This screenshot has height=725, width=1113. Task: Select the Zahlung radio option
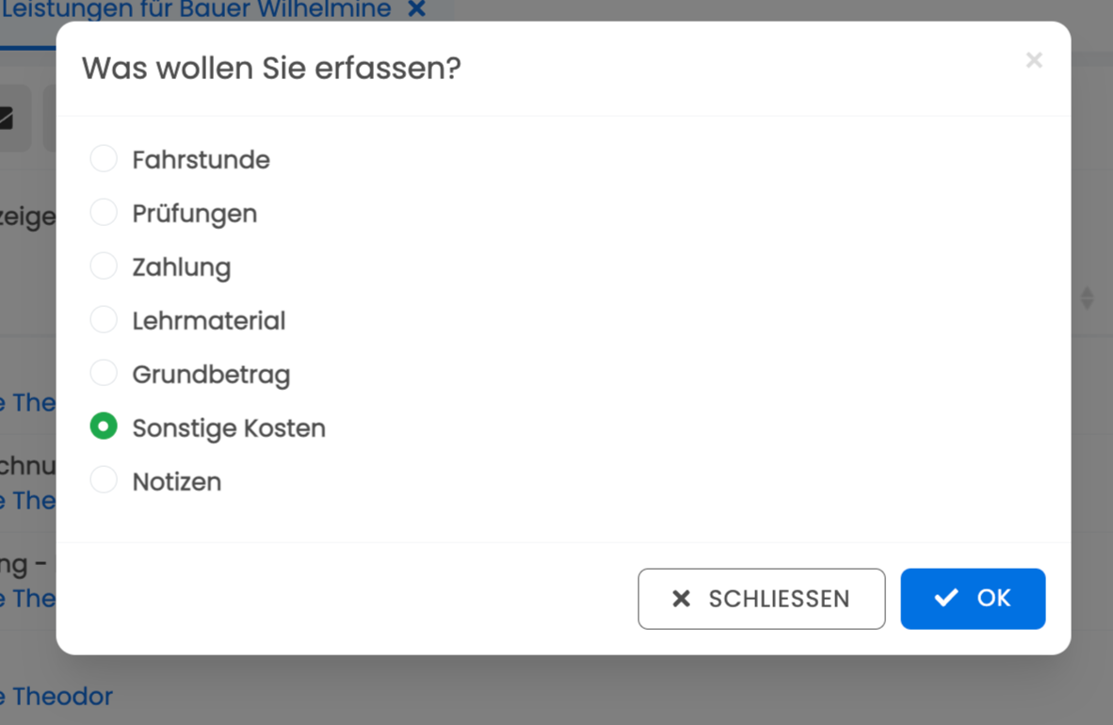(x=104, y=266)
